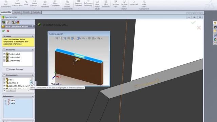Click green confirmation checkmark in graphics corner

(x=193, y=22)
